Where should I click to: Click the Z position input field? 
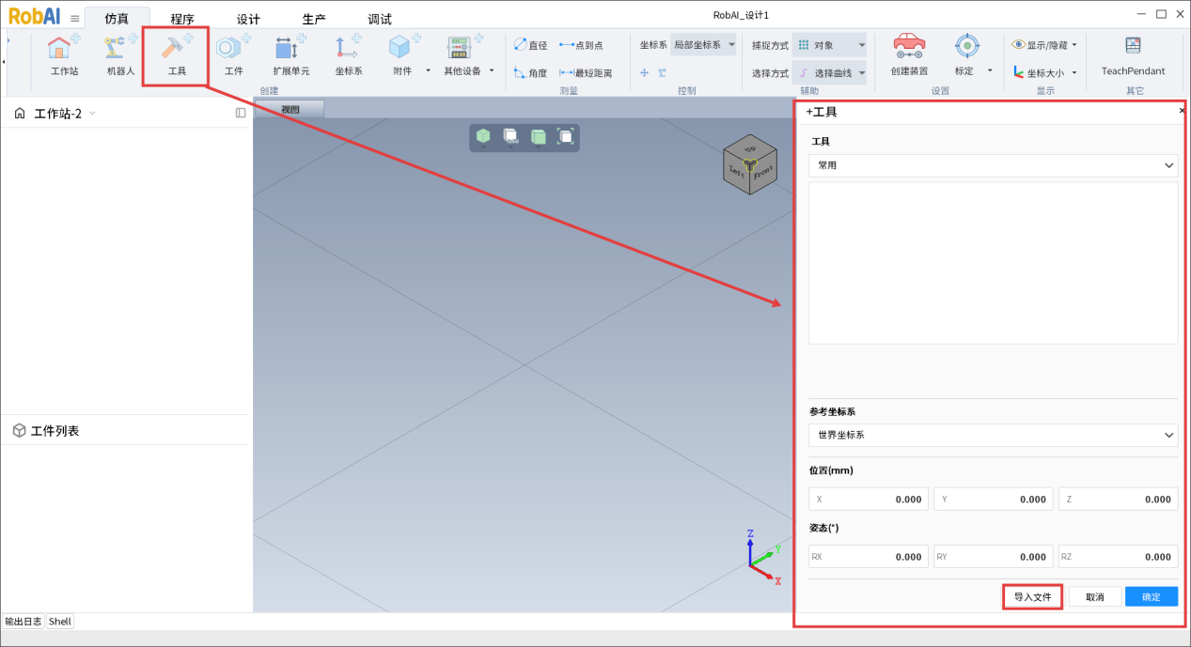pos(1119,500)
